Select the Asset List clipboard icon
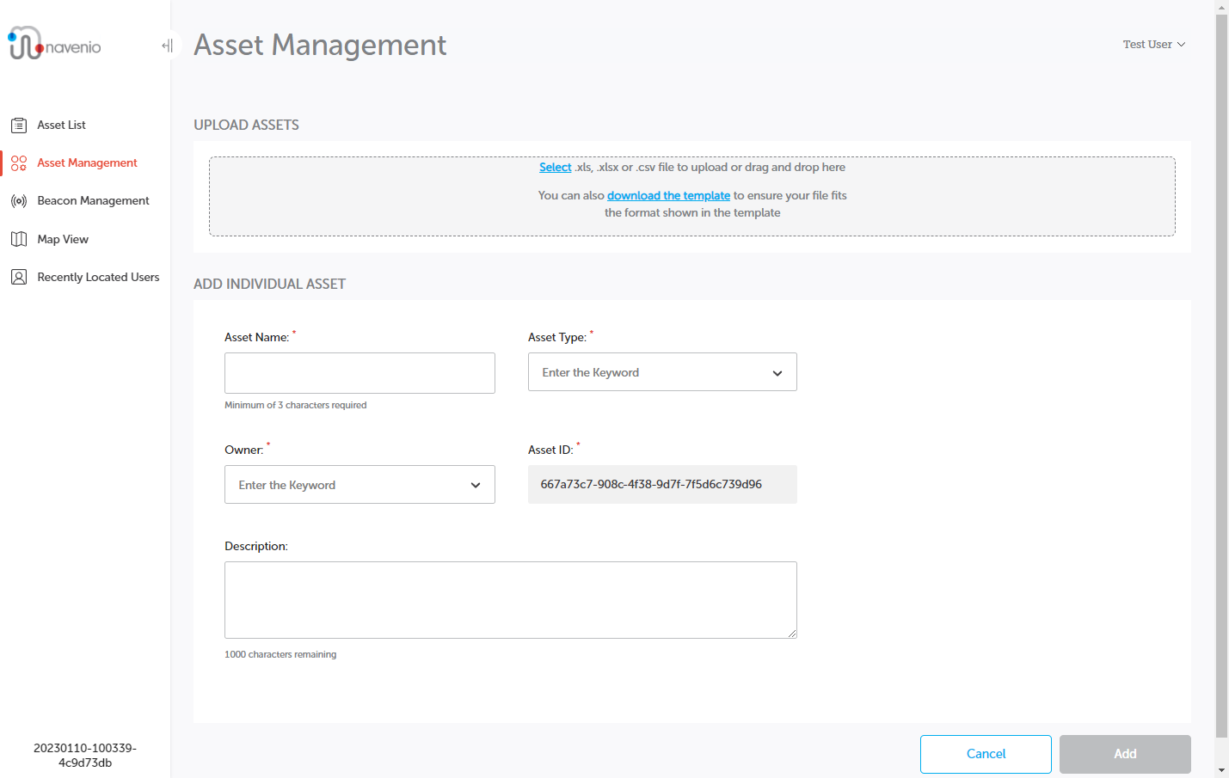Viewport: 1229px width, 778px height. click(19, 125)
